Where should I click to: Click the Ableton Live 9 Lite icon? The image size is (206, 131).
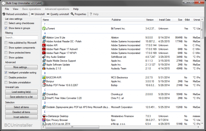point(44,38)
